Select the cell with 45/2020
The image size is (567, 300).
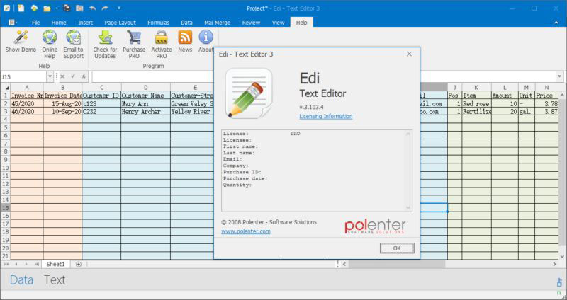point(27,103)
